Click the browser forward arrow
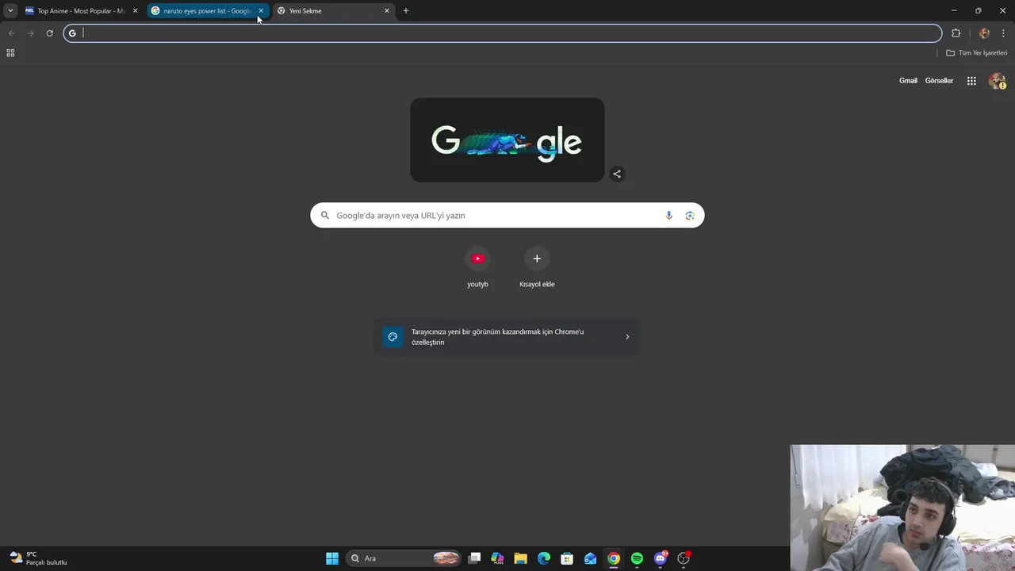1015x571 pixels. (30, 33)
